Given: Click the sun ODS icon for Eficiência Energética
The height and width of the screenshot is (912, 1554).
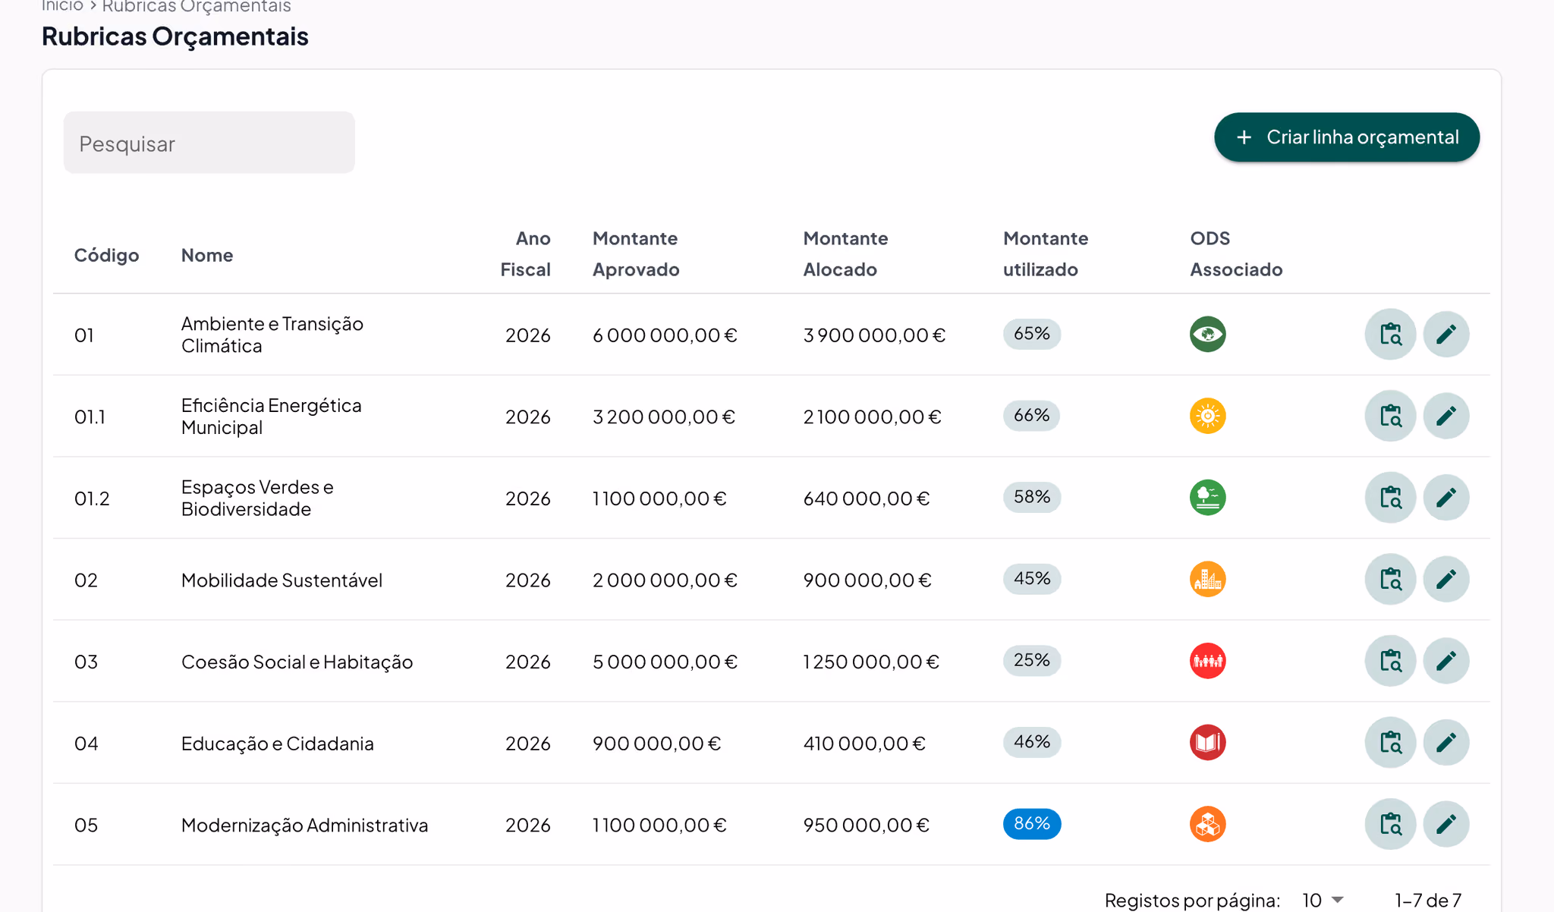Looking at the screenshot, I should [x=1208, y=416].
